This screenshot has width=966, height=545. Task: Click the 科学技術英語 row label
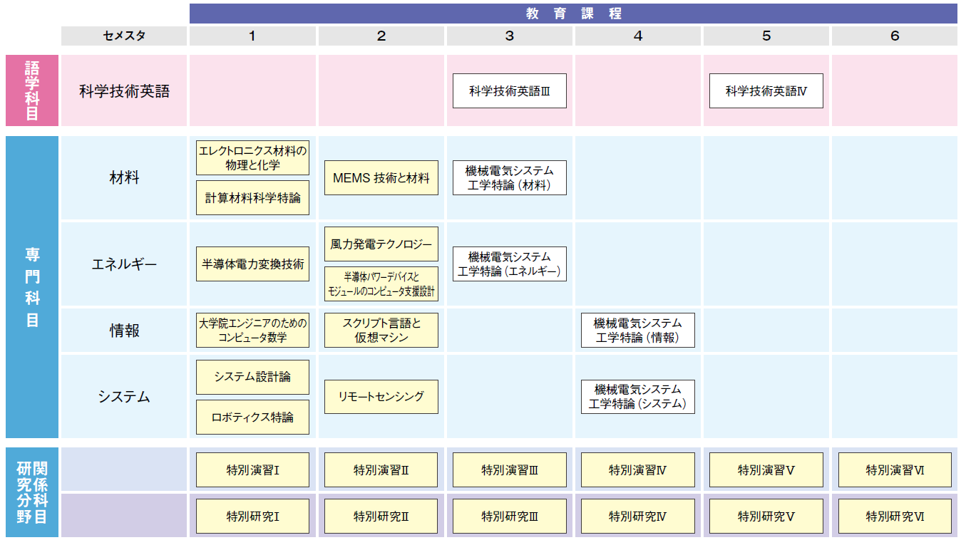pyautogui.click(x=124, y=90)
